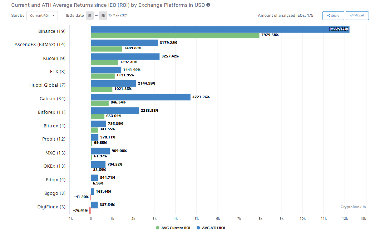Click the Kucoin (9) label
The width and height of the screenshot is (370, 233).
(x=54, y=59)
